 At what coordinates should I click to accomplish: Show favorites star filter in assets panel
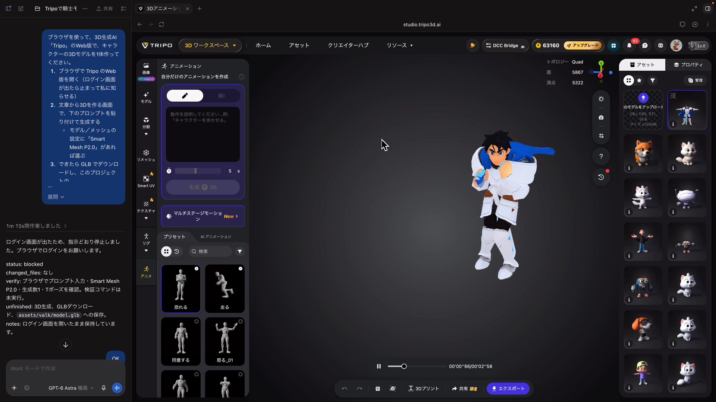(x=639, y=80)
